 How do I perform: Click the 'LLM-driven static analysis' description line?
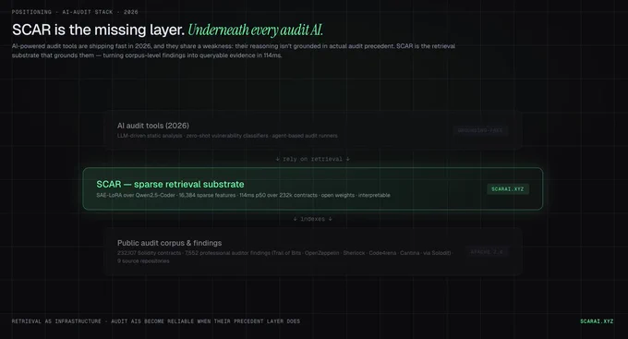coord(227,136)
